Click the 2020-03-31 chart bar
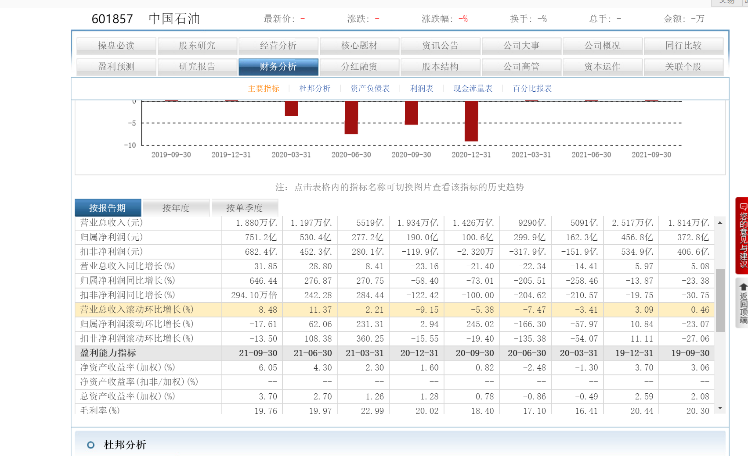This screenshot has height=456, width=748. [x=291, y=109]
